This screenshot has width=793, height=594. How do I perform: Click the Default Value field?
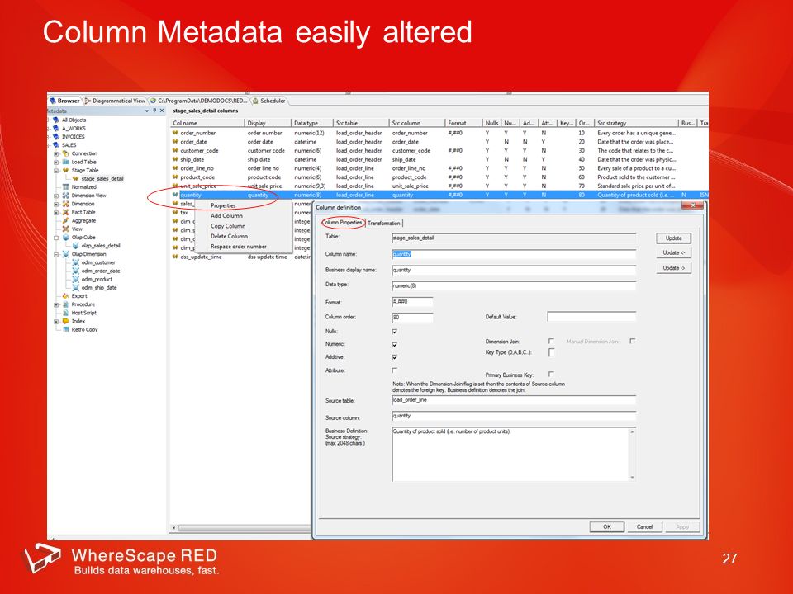tap(591, 317)
